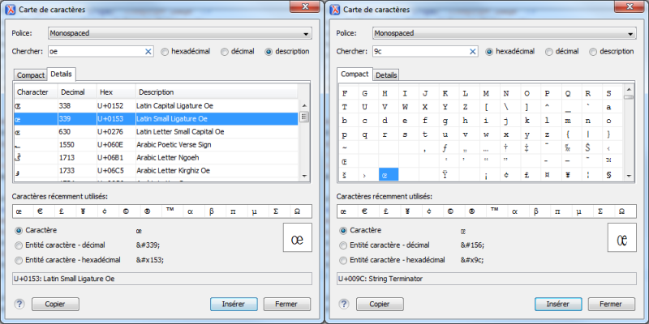Viewport: 649px width, 324px height.
Task: Click the compact grid scrollbar down arrow
Action: pos(629,176)
